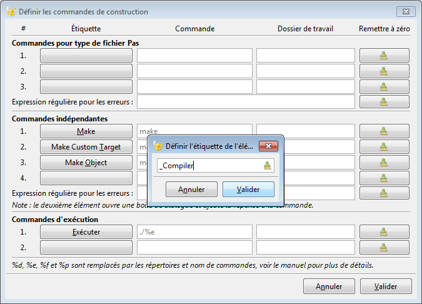Clear the label field using the broom icon

coord(268,166)
